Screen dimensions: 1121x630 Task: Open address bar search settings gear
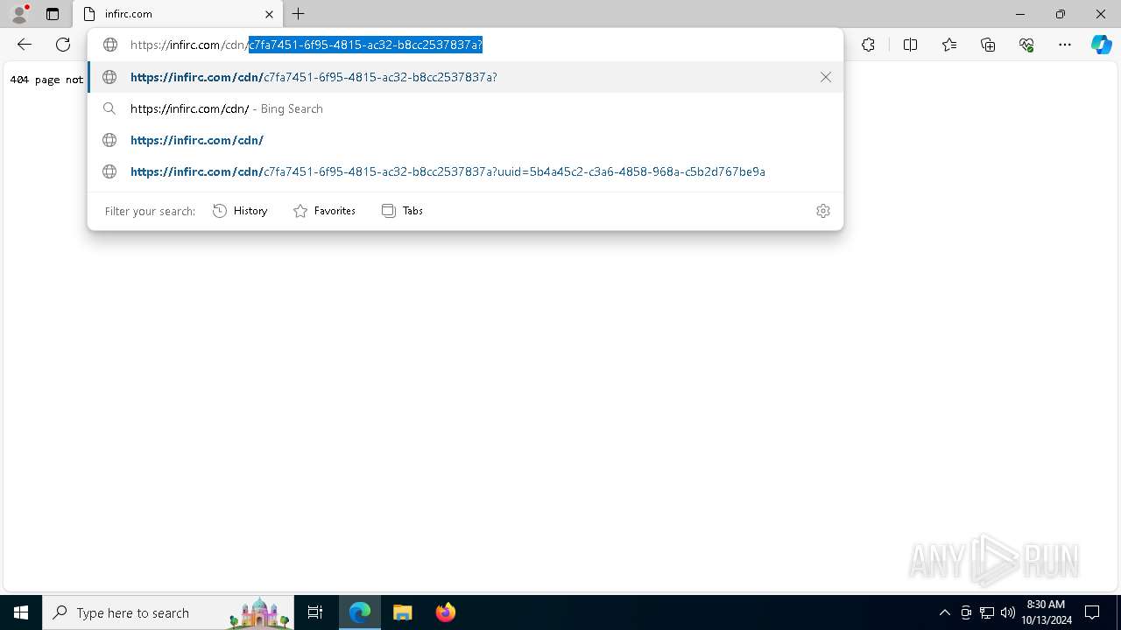coord(823,211)
